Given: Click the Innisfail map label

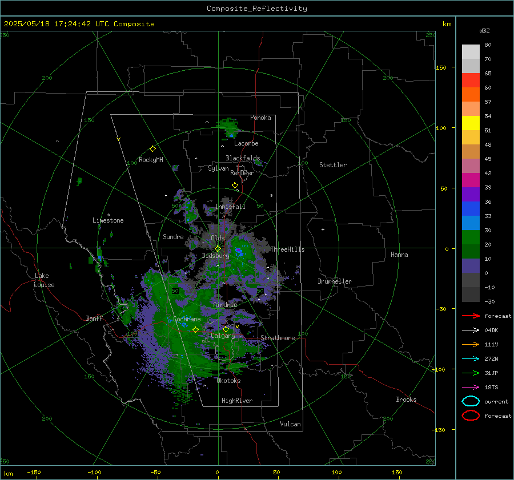Looking at the screenshot, I should coord(230,207).
